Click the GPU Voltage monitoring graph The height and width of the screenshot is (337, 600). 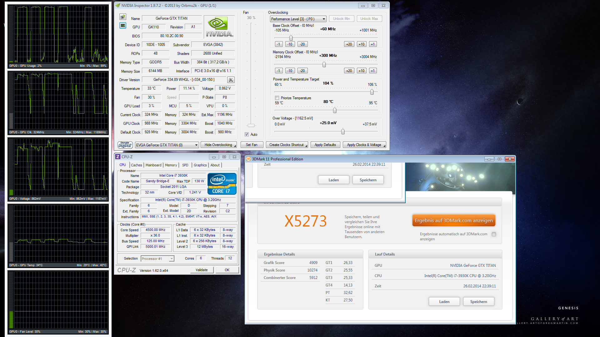pos(58,169)
